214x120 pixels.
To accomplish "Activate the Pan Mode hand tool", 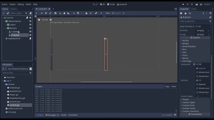I will click(64, 13).
